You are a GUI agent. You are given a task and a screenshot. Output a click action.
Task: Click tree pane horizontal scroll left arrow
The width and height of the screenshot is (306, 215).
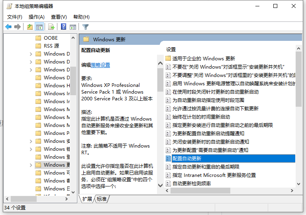(7, 199)
